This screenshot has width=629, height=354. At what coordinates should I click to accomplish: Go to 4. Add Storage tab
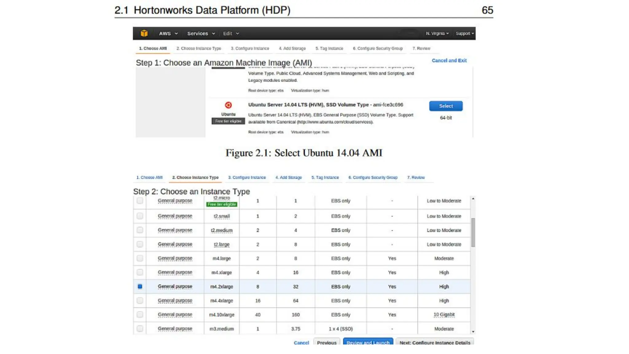[x=288, y=178]
